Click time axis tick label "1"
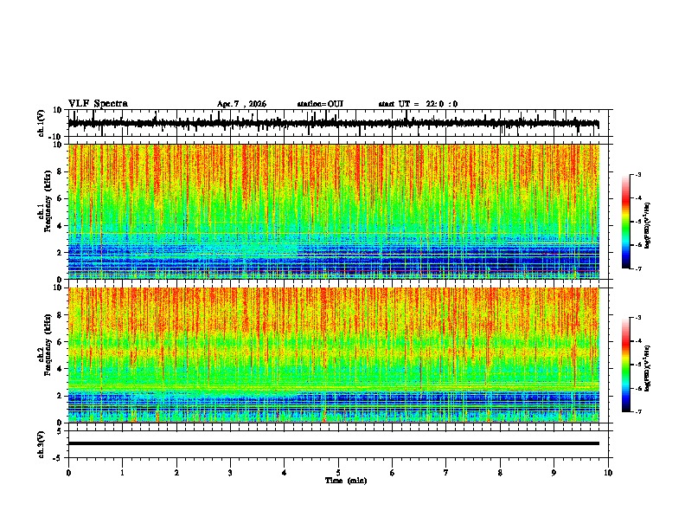The image size is (685, 530). tap(122, 473)
